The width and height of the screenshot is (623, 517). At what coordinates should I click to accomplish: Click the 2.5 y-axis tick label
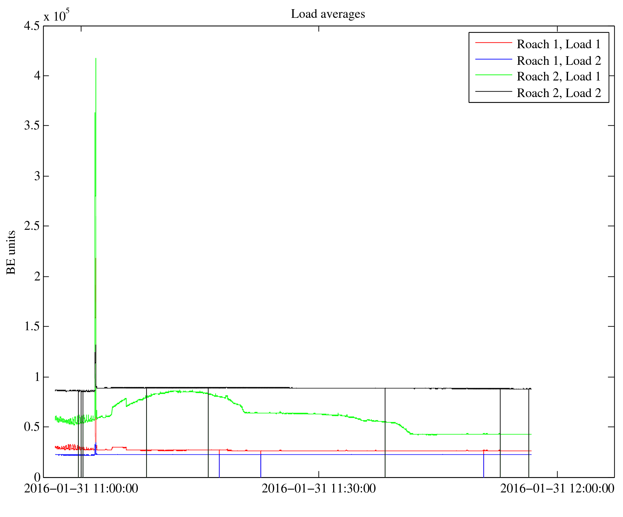pyautogui.click(x=32, y=226)
